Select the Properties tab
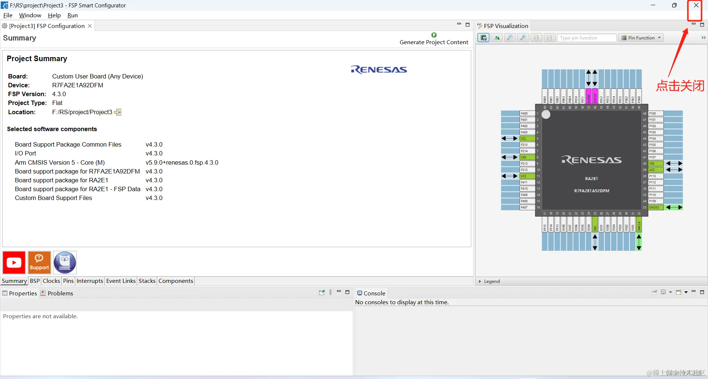 click(20, 293)
